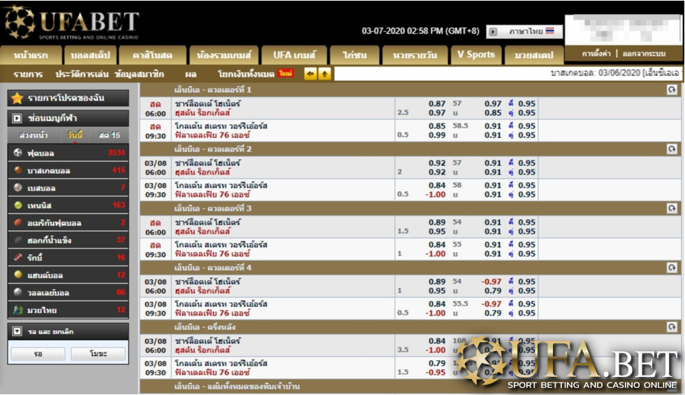Switch to the live 15 tab

coord(109,135)
